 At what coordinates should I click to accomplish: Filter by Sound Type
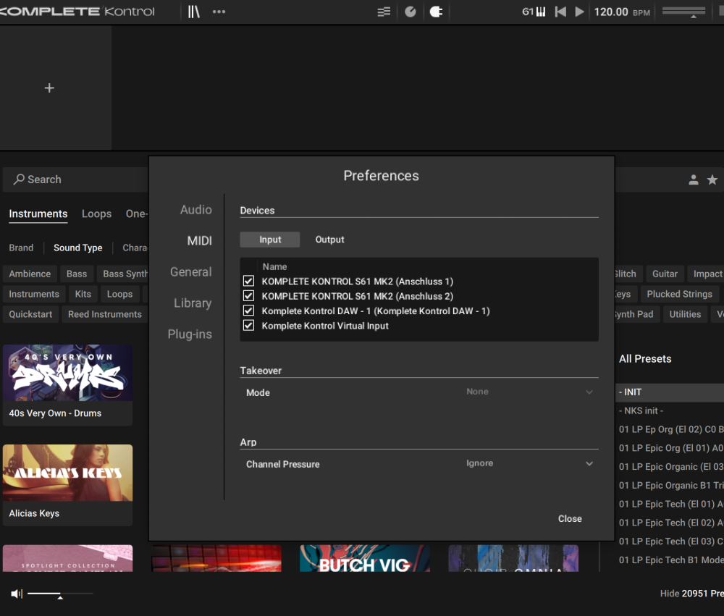tap(78, 248)
